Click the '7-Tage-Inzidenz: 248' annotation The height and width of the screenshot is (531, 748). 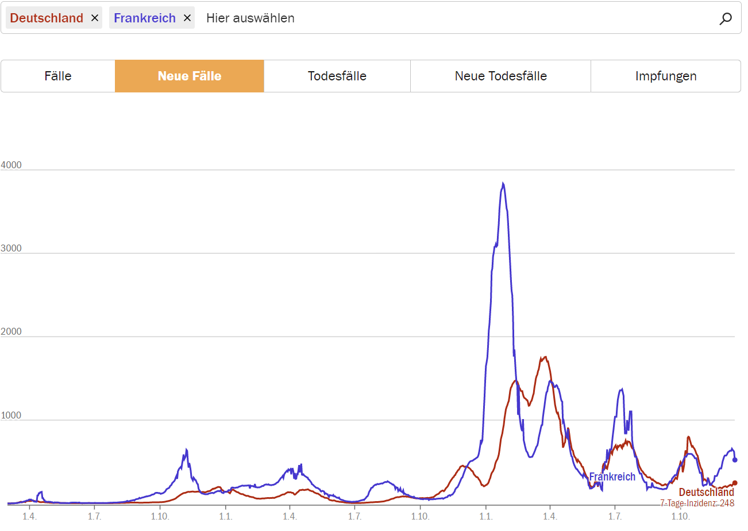point(697,503)
